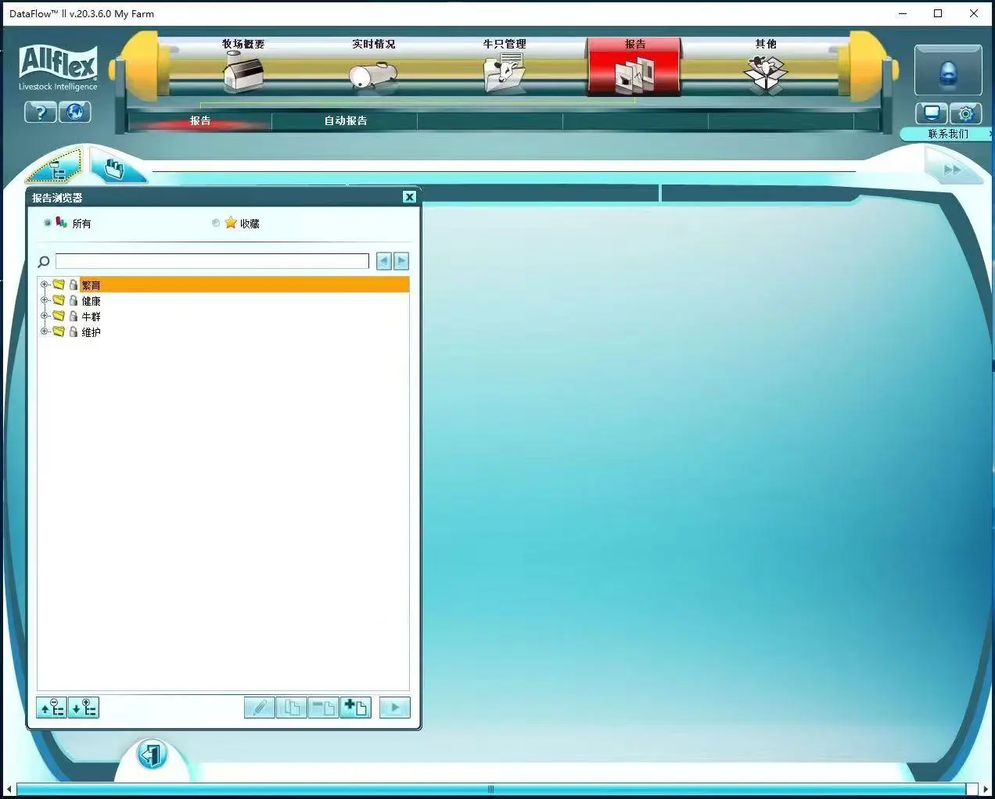The height and width of the screenshot is (799, 995).
Task: Click the edit report pencil icon
Action: pos(260,708)
